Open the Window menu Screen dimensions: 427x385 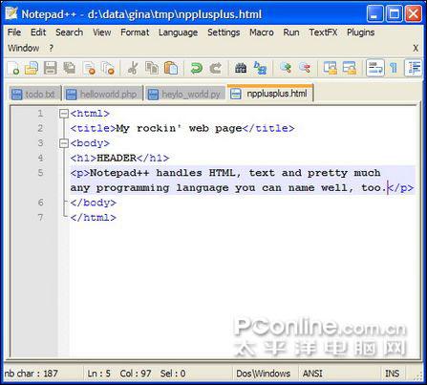[24, 49]
